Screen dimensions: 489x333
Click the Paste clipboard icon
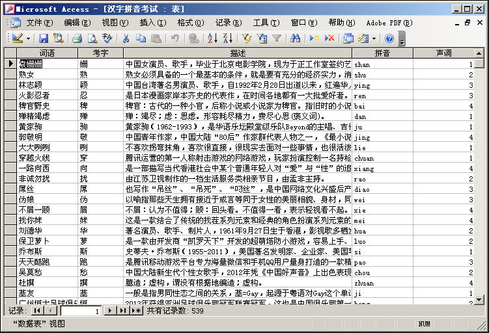[156, 38]
